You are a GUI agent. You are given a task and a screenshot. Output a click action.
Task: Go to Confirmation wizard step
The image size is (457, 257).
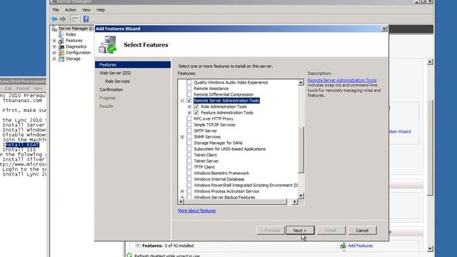point(111,90)
